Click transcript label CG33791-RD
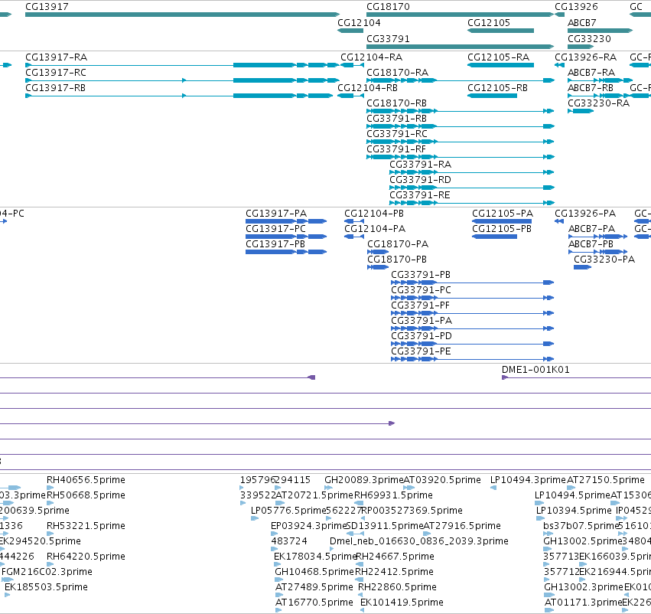This screenshot has width=651, height=614. click(x=420, y=180)
